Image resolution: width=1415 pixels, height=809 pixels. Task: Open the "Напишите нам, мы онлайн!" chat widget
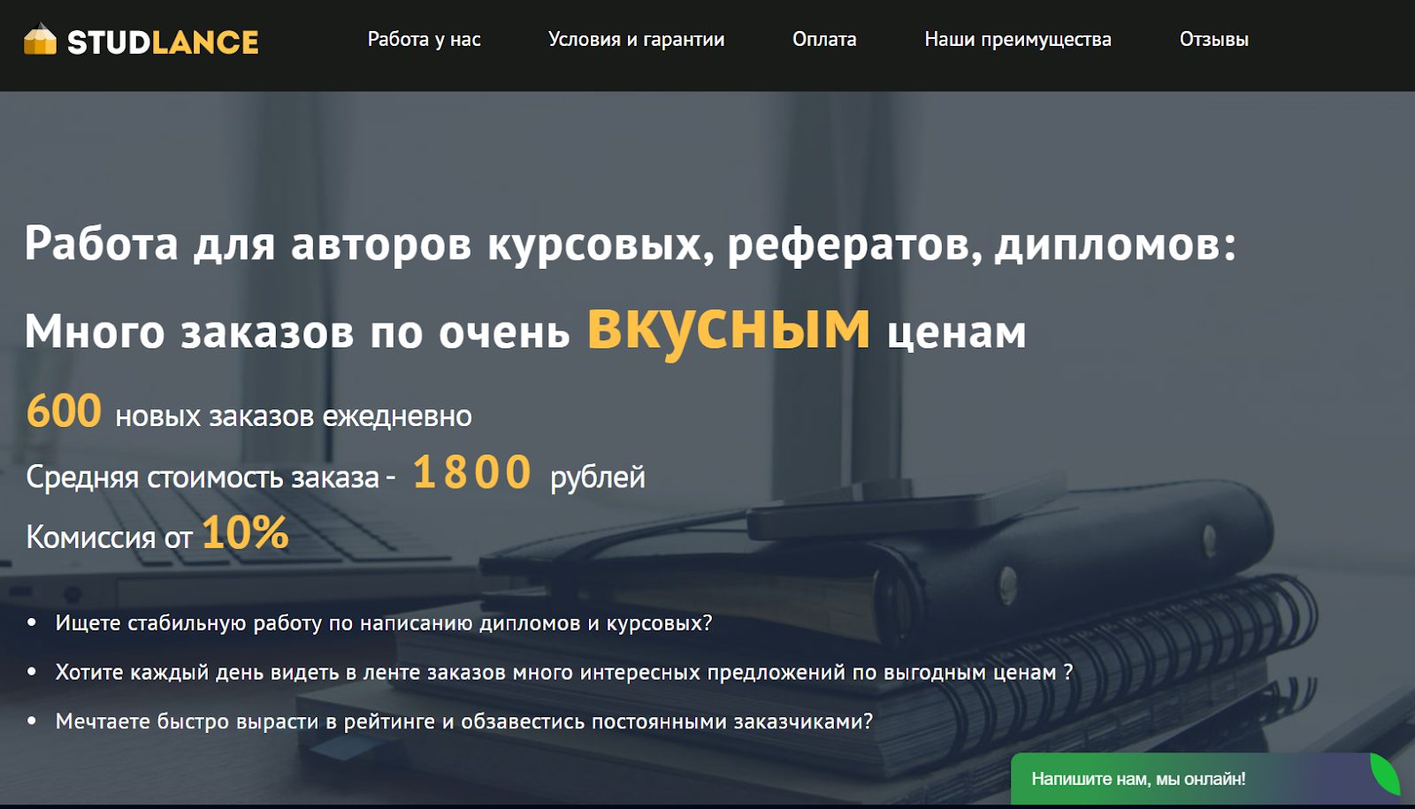pyautogui.click(x=1206, y=779)
